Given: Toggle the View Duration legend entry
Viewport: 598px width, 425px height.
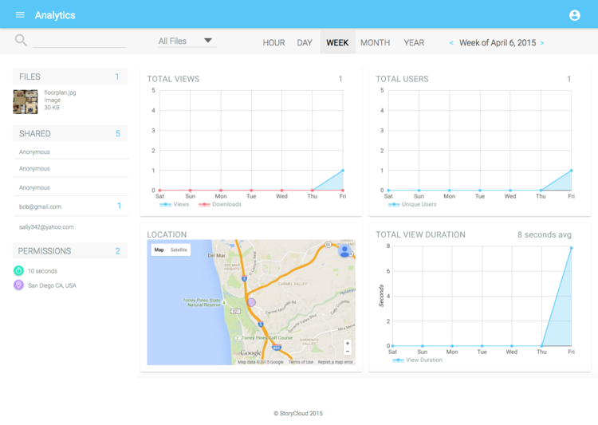Looking at the screenshot, I should point(417,360).
